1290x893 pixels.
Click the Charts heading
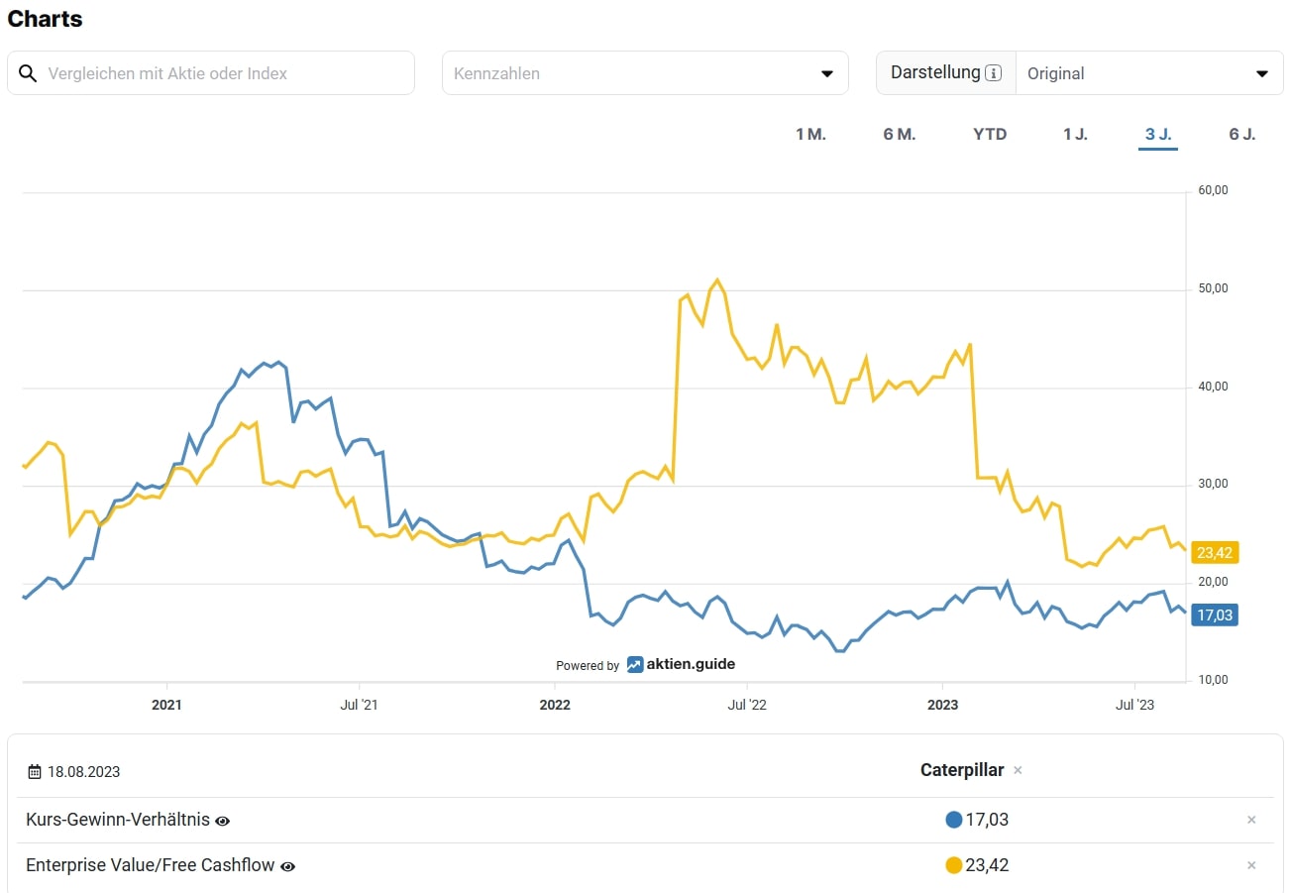coord(45,19)
